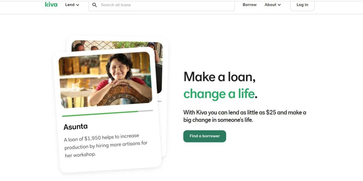Open Asunta's borrower photo
Viewport: 363px width, 181px height.
click(105, 80)
